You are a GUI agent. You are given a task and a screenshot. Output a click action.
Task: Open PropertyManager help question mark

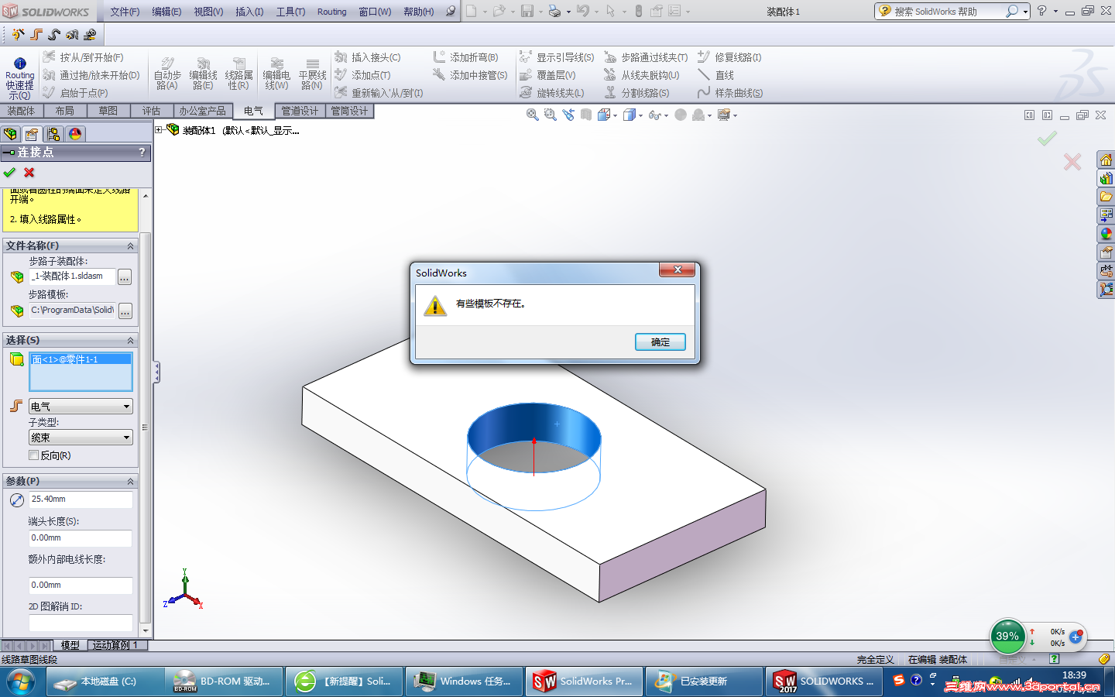click(x=142, y=153)
